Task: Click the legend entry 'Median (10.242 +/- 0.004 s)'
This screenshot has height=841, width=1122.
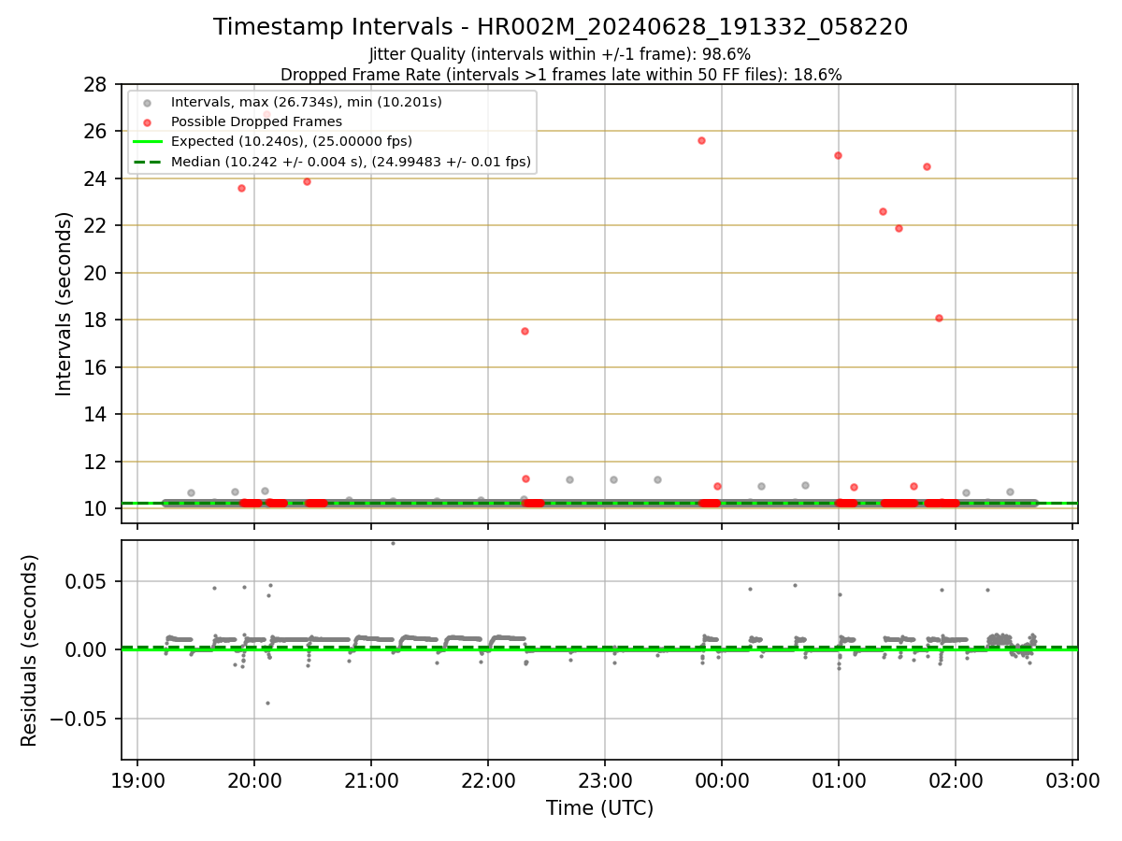Action: coord(351,162)
